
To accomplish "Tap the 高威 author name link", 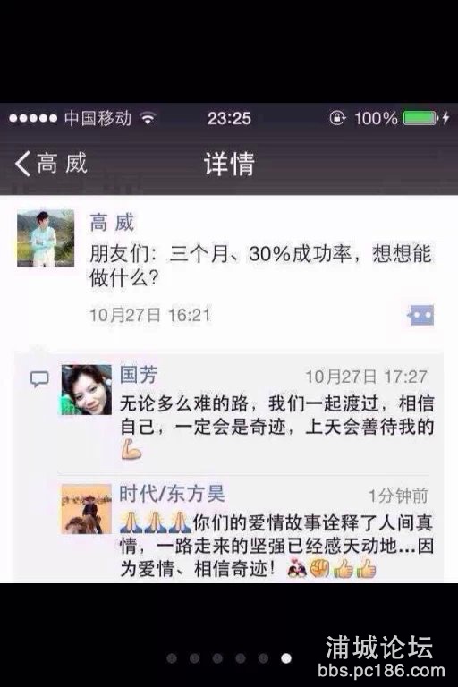I will [112, 223].
